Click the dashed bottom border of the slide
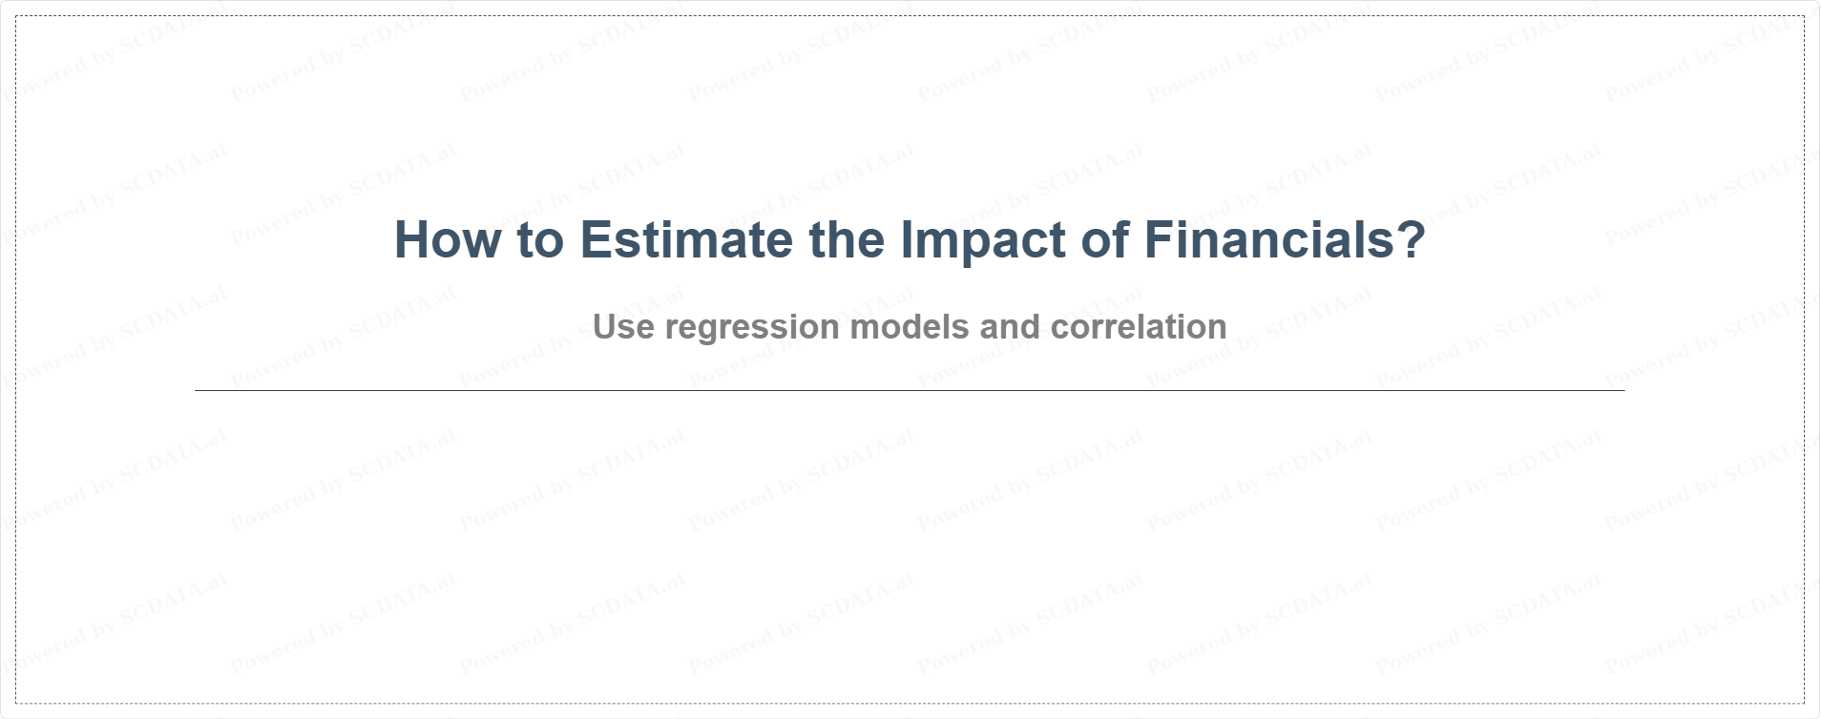Viewport: 1821px width, 719px height. [910, 703]
